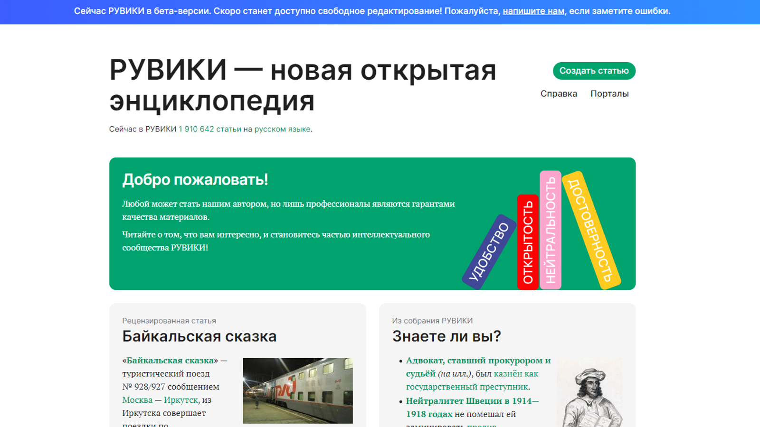Click the red 'ОТКРЫТОСТЬ' book graphic
760x427 pixels.
pyautogui.click(x=528, y=242)
